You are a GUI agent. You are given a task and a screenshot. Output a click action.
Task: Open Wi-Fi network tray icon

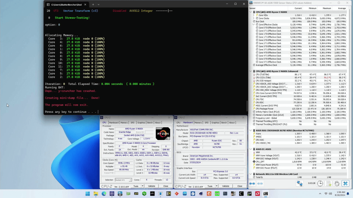[x=326, y=194]
